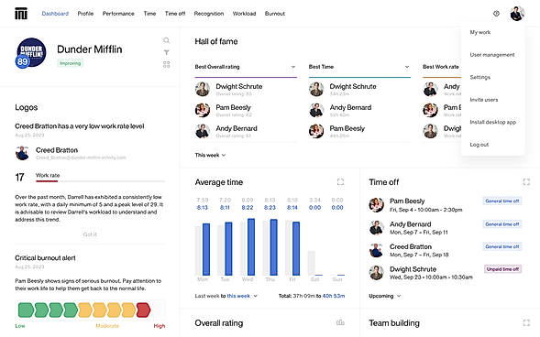Click the red High burnout segment
This screenshot has width=540, height=337.
click(x=143, y=310)
